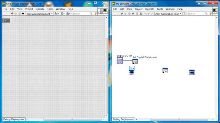Select the Init.vi node on the diagram
The image size is (220, 123).
[x=131, y=72]
